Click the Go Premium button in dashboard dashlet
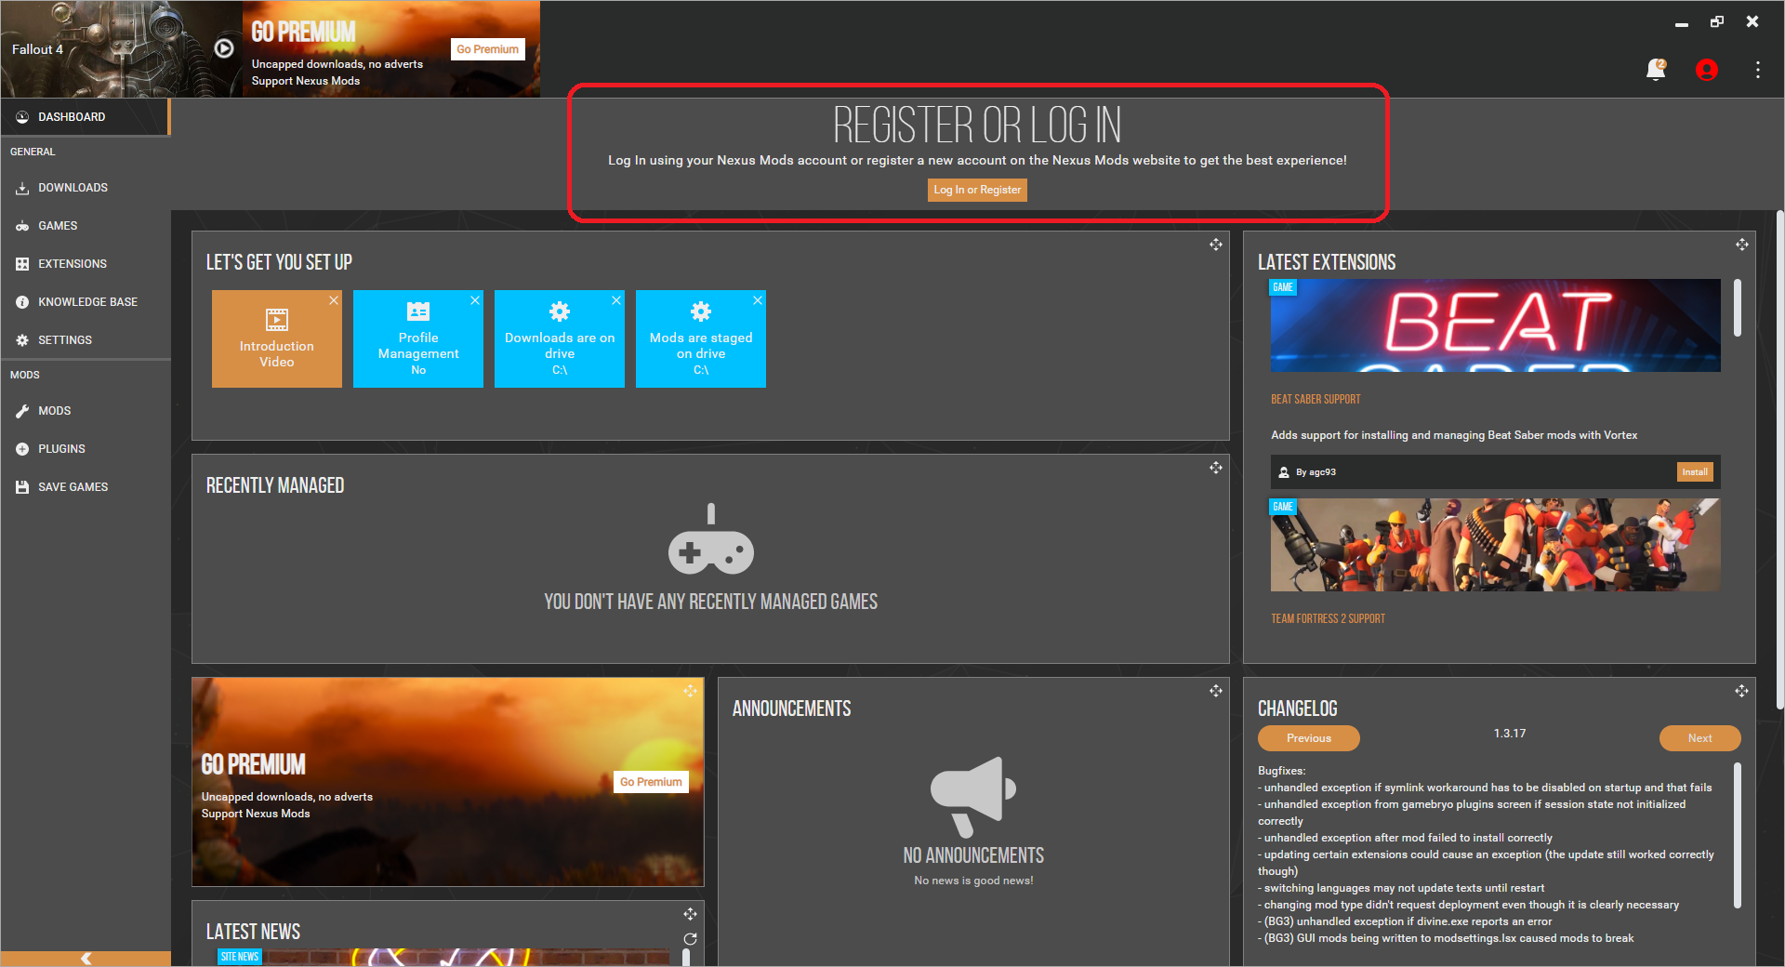 point(651,782)
